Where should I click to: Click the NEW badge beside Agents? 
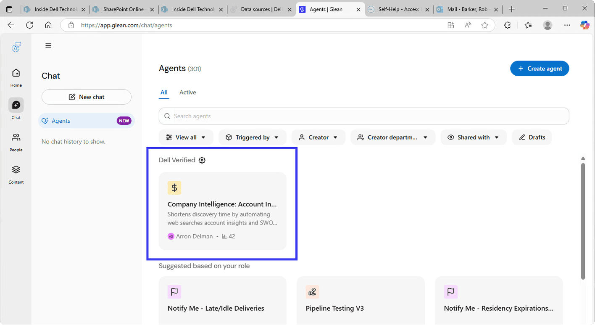click(124, 121)
